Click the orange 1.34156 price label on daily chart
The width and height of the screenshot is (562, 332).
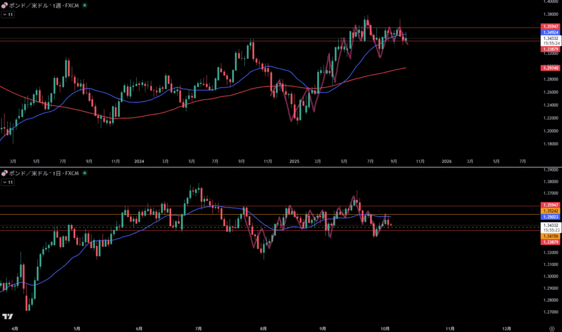tap(550, 236)
